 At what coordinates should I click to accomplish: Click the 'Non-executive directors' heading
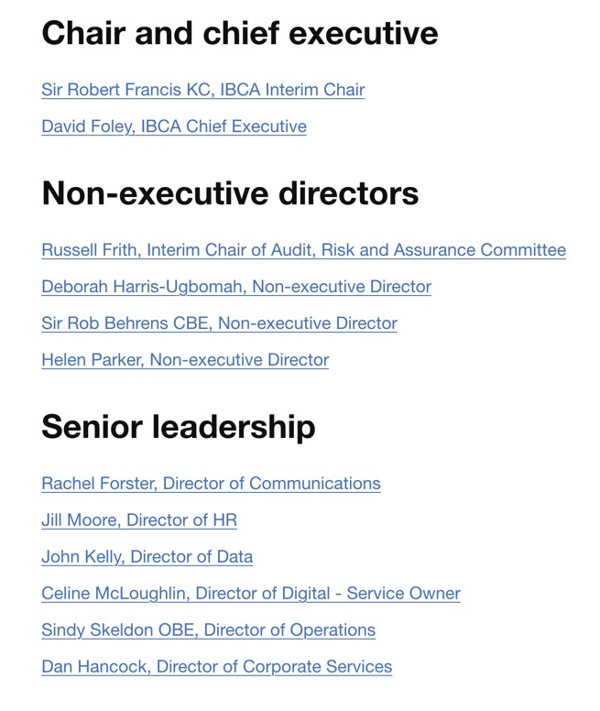(230, 193)
